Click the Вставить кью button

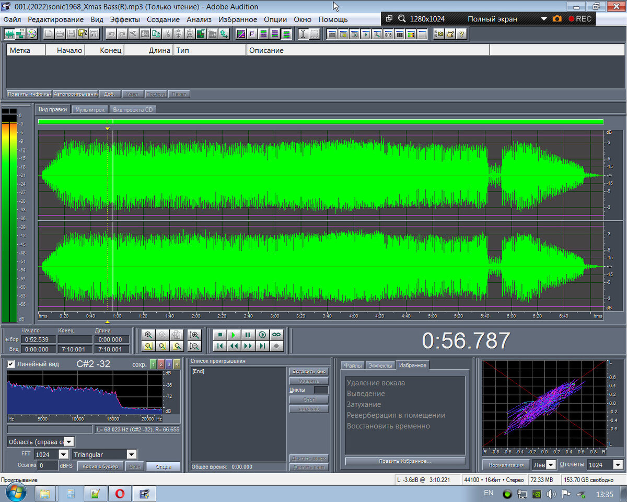[x=309, y=371]
